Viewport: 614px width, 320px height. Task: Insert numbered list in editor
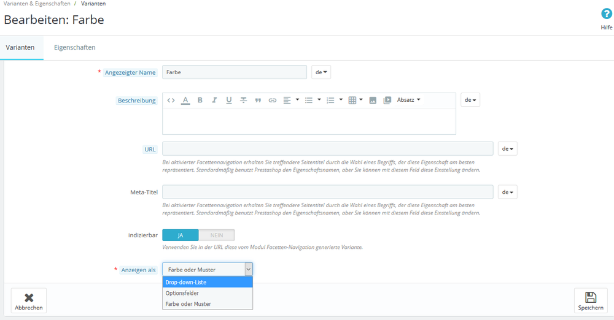(x=330, y=100)
